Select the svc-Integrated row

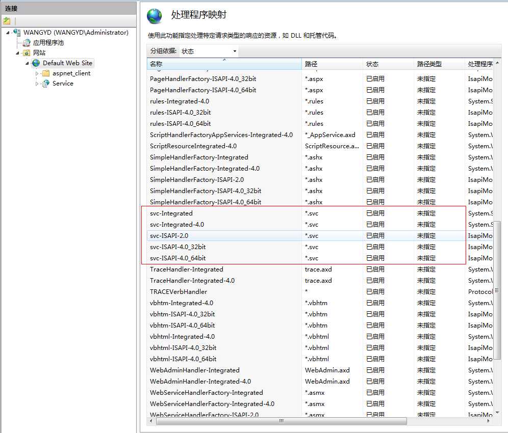[320, 213]
